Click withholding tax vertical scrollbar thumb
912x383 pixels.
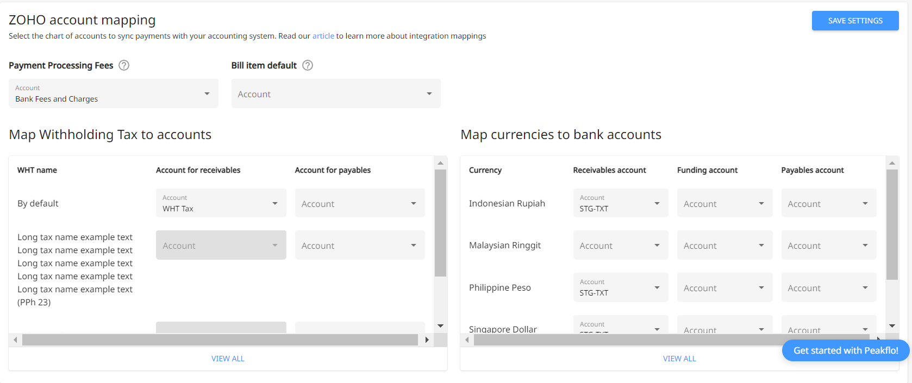(x=440, y=223)
